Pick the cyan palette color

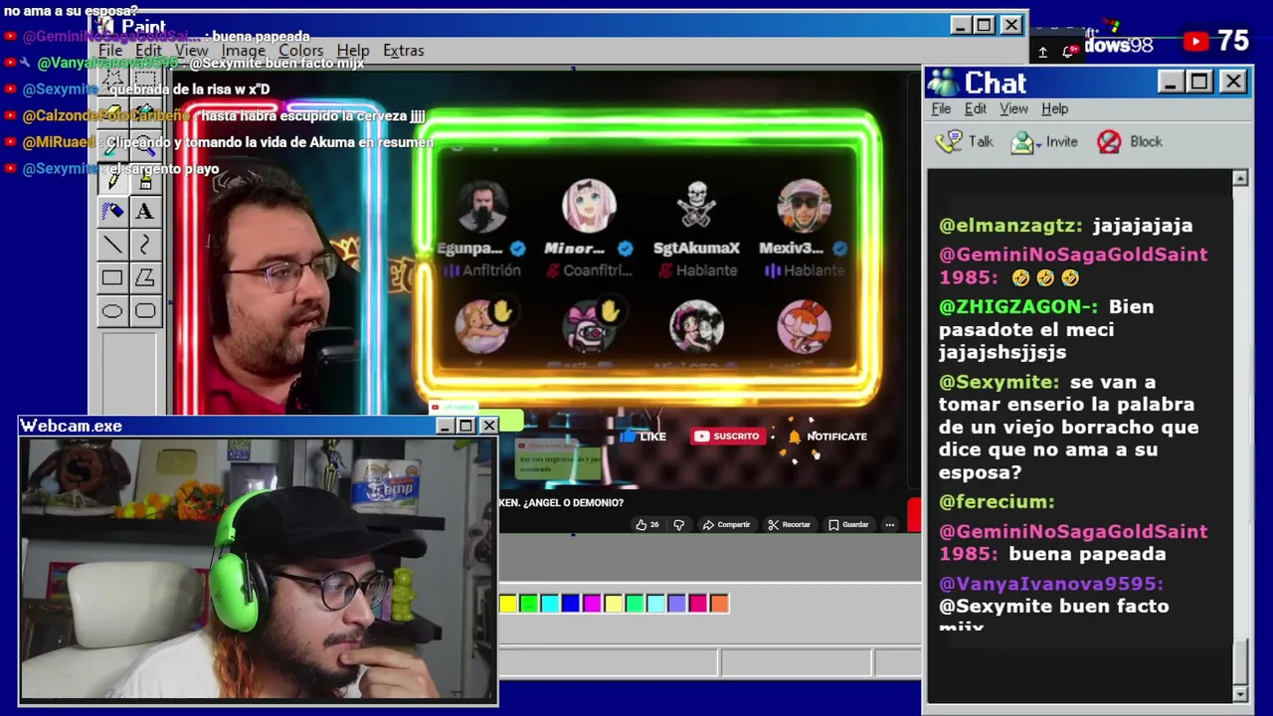550,603
